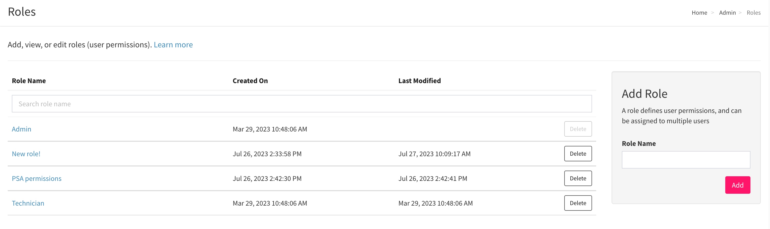Open the New role! entry

(x=26, y=154)
